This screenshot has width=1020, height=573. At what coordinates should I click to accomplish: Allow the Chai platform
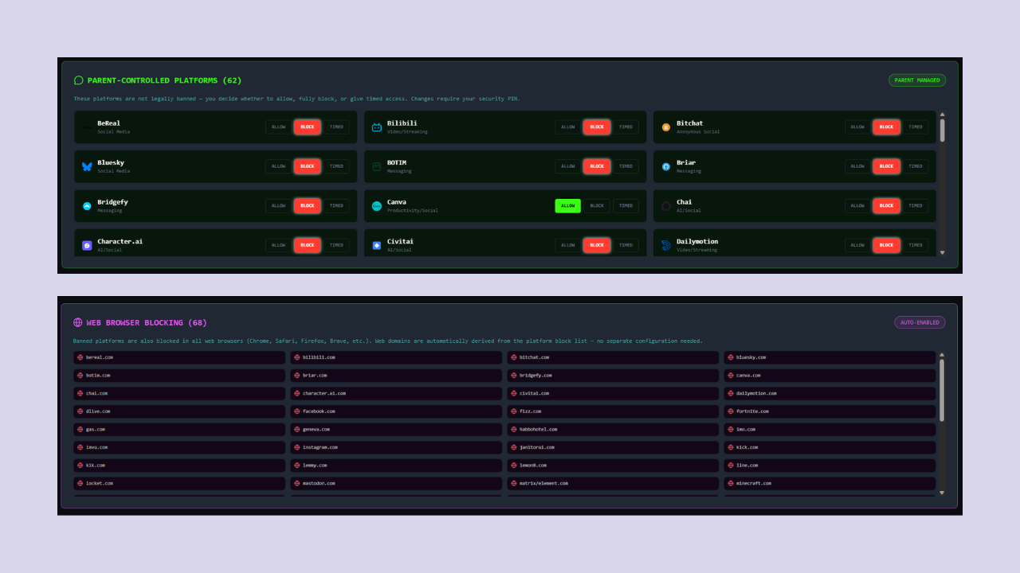[857, 206]
